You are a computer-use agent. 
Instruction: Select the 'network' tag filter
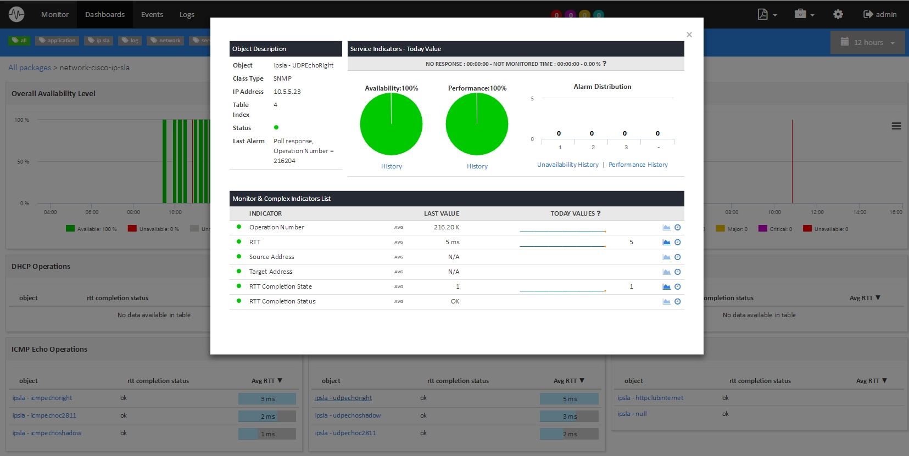pos(165,40)
